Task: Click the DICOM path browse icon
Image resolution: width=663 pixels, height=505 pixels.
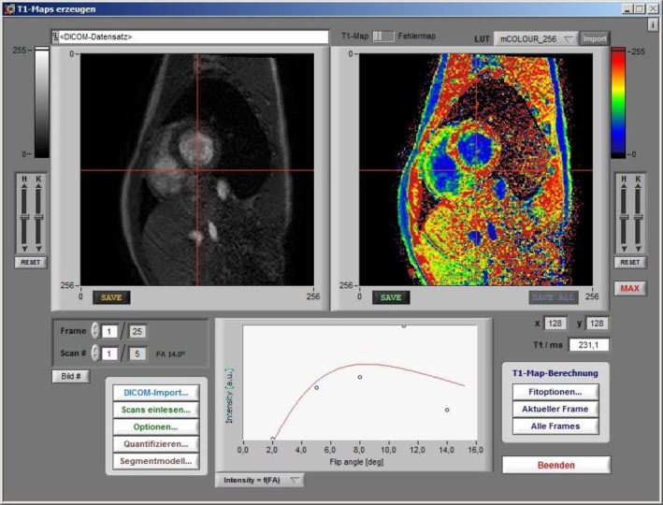Action: [55, 36]
